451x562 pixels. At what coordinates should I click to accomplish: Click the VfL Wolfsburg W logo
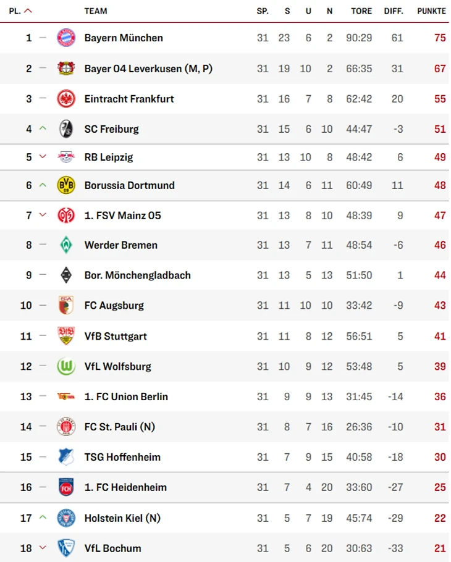[66, 366]
